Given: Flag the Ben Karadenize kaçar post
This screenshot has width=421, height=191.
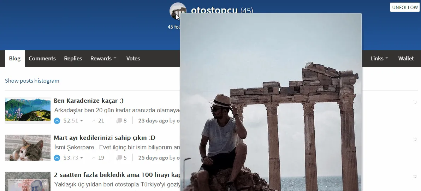Looking at the screenshot, I should tap(415, 102).
